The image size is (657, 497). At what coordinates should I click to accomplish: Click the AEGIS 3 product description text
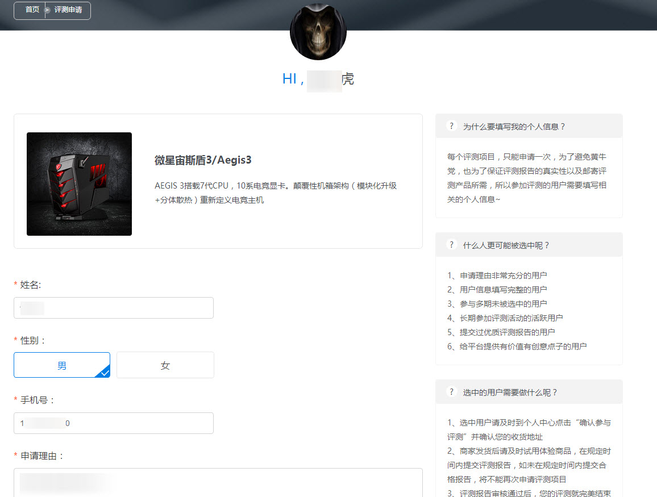click(x=276, y=185)
